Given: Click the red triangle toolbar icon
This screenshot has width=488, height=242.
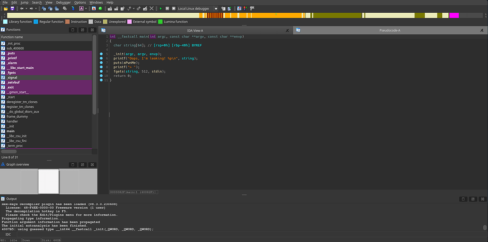Looking at the screenshot, I should coord(93,8).
